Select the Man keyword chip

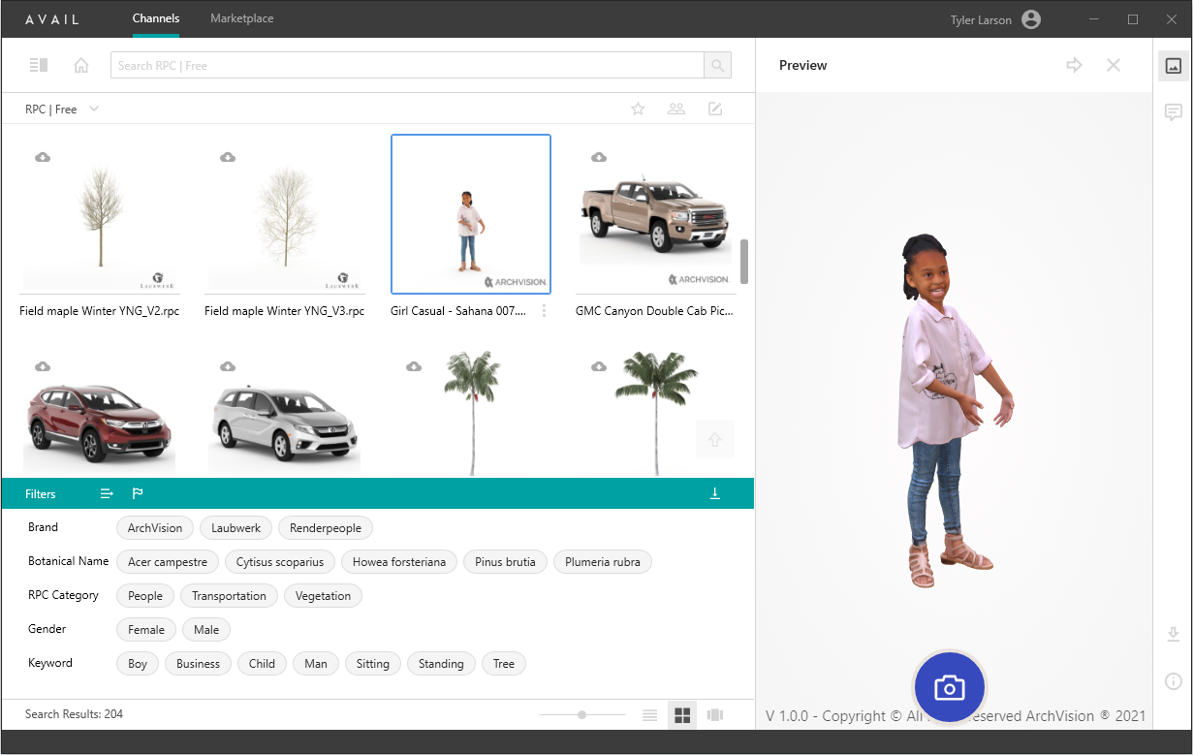(316, 664)
